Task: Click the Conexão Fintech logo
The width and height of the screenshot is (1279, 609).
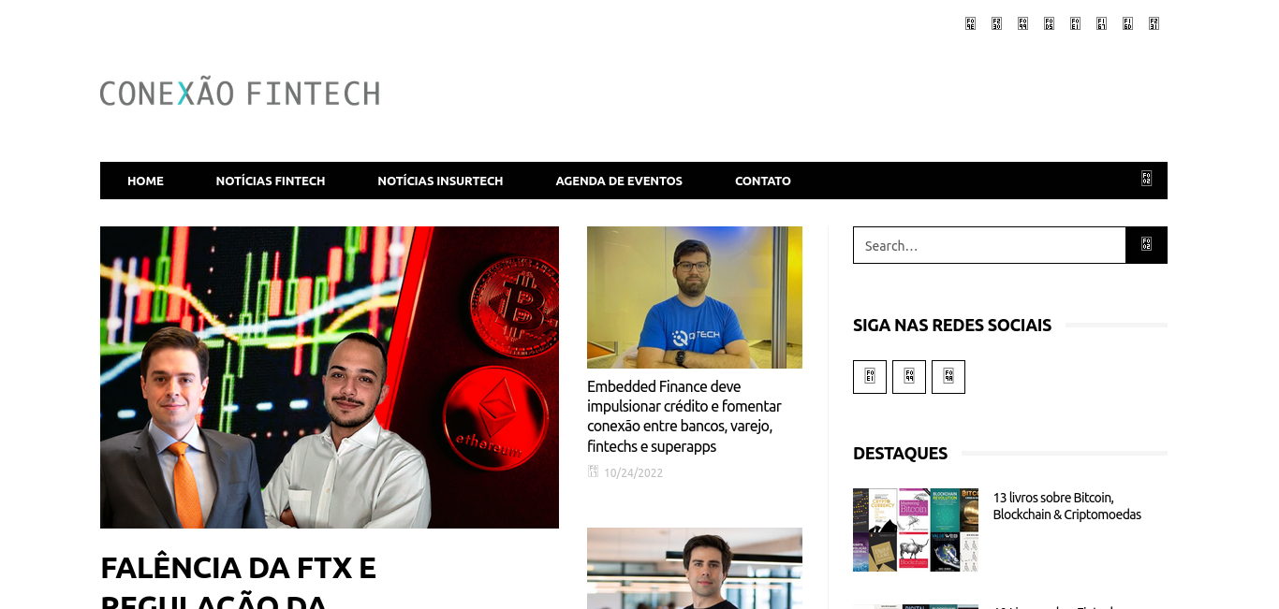Action: (240, 93)
